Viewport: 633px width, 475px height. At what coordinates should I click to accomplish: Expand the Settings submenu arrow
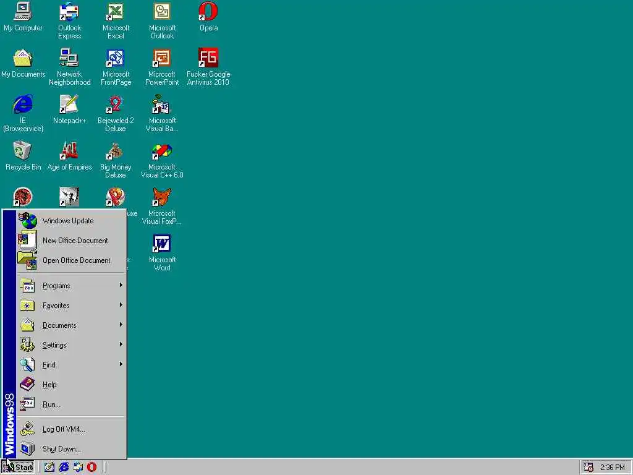pos(121,344)
